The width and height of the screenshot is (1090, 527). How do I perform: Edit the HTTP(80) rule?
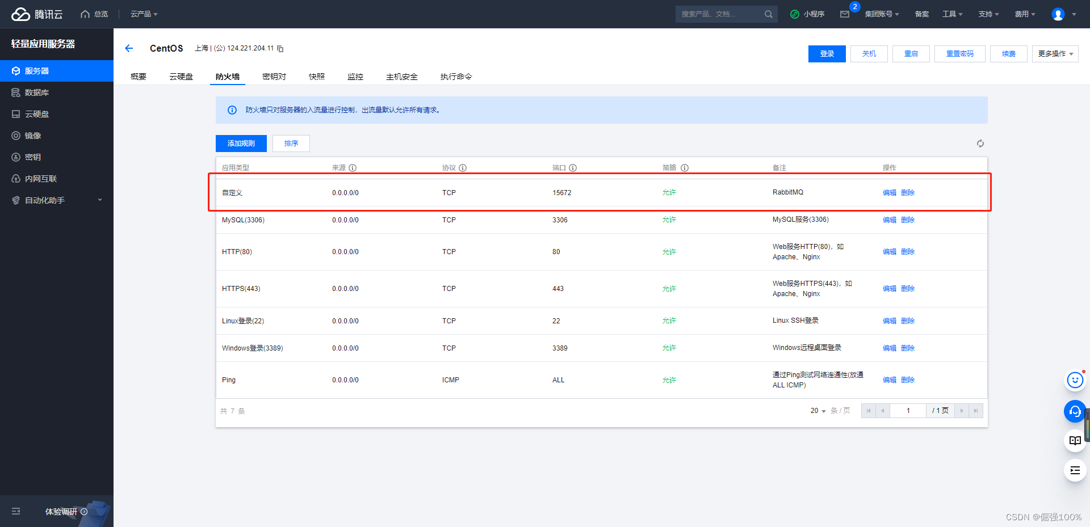(x=890, y=252)
